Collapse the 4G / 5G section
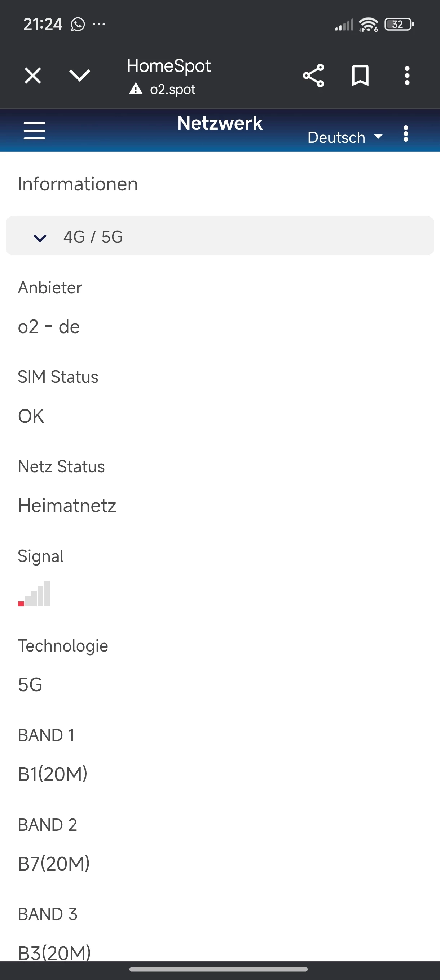Viewport: 440px width, 980px height. point(40,237)
